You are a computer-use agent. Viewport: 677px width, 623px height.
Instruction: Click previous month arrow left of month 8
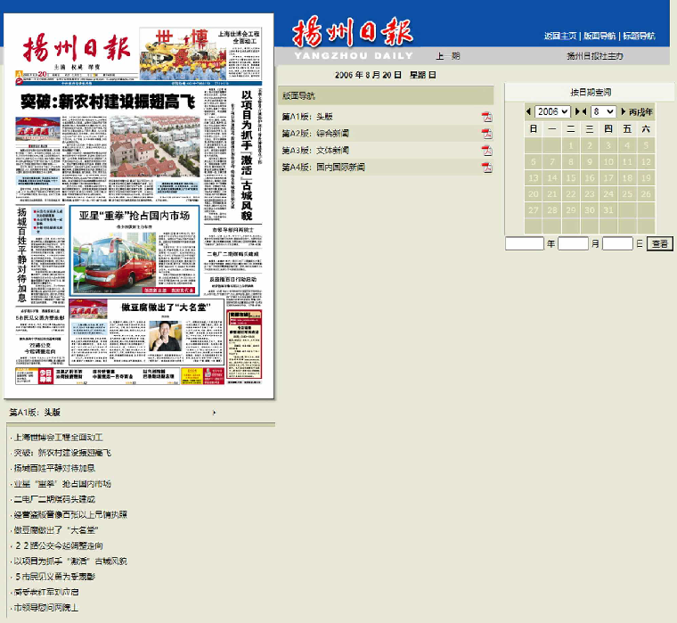584,112
